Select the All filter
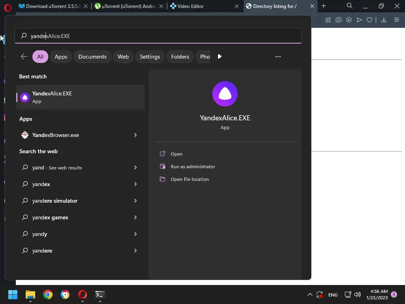This screenshot has width=405, height=304. click(40, 57)
